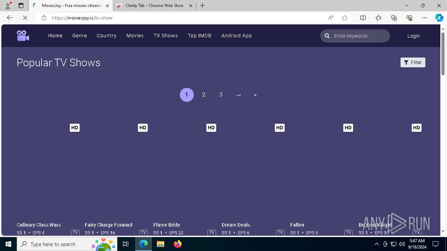447x251 pixels.
Task: Go to Home nav item
Action: tap(55, 36)
